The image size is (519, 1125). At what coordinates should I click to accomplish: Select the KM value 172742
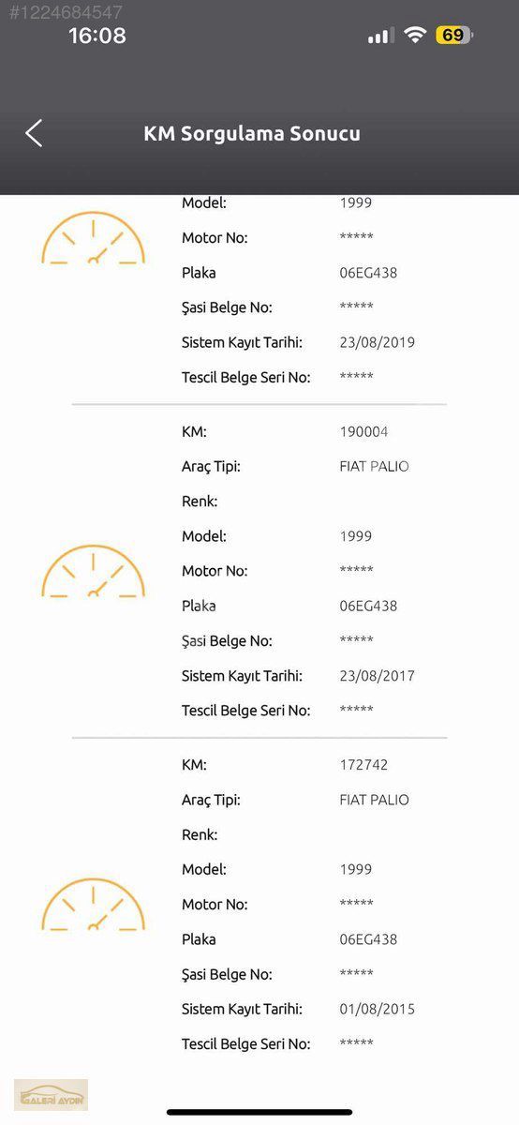(363, 765)
